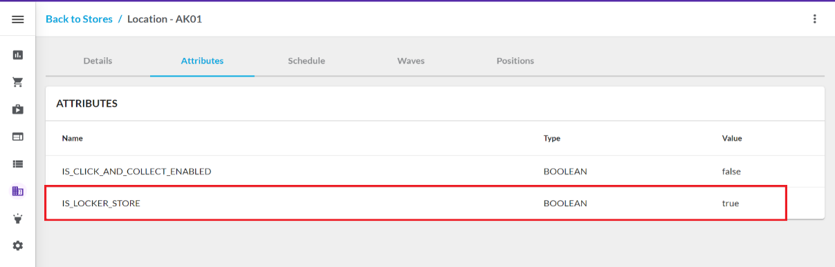This screenshot has height=267, width=835.
Task: Follow the Back to Stores link
Action: 79,19
